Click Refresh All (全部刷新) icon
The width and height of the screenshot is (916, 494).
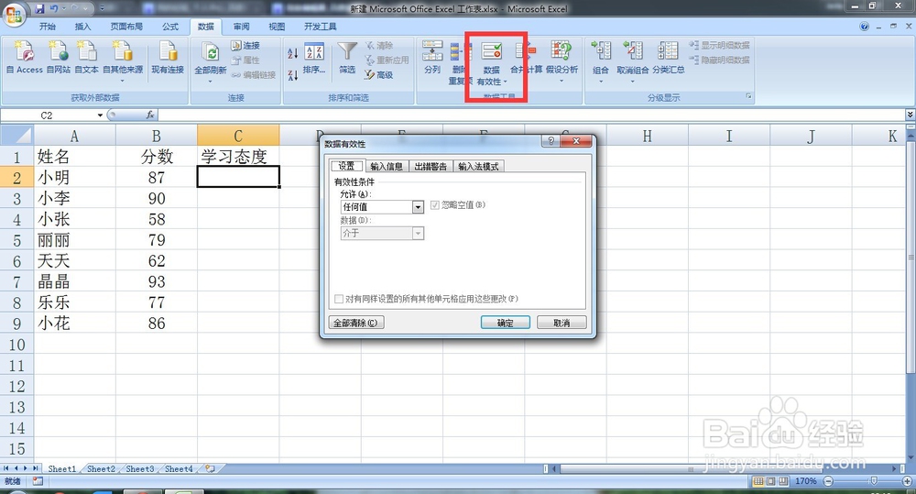click(x=211, y=52)
